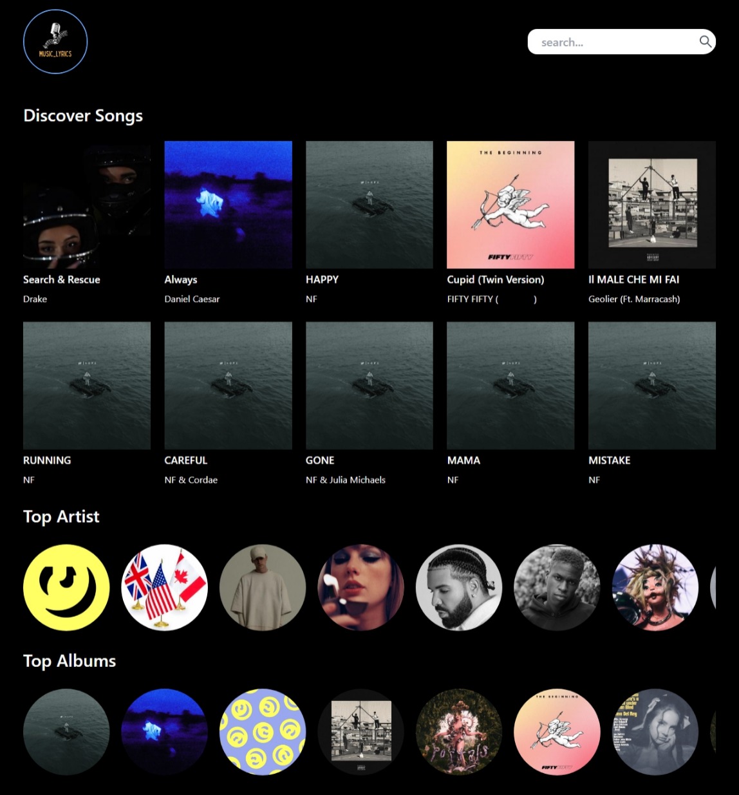Click Geolier (Ft. Marracash) artist text
Viewport: 739px width, 795px height.
pos(634,299)
